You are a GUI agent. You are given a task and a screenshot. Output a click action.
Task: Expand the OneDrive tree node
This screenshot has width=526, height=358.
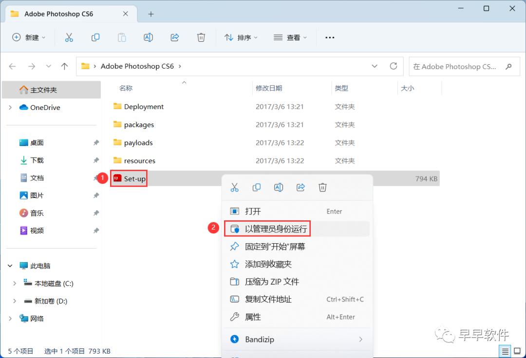(10, 107)
